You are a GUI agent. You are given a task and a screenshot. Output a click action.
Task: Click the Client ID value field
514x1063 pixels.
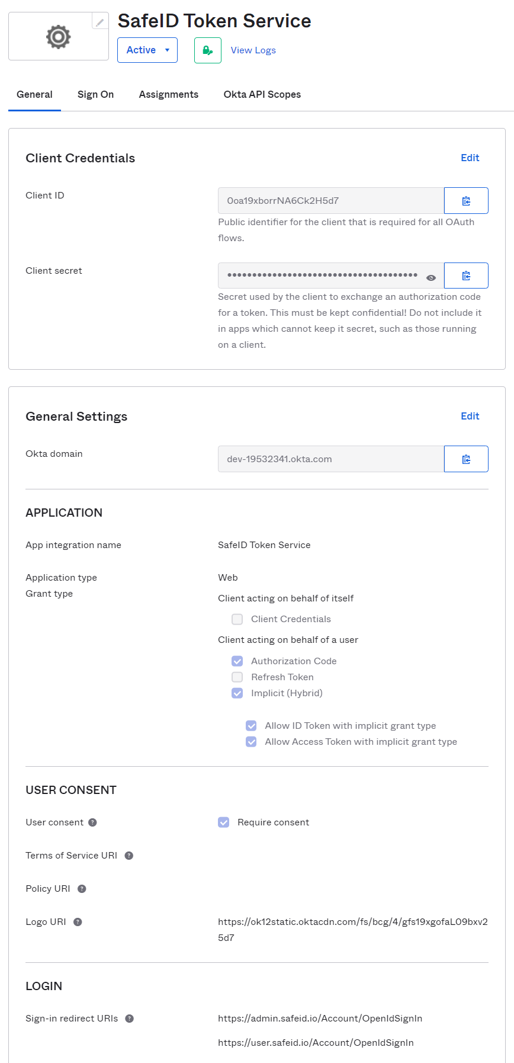pos(330,201)
